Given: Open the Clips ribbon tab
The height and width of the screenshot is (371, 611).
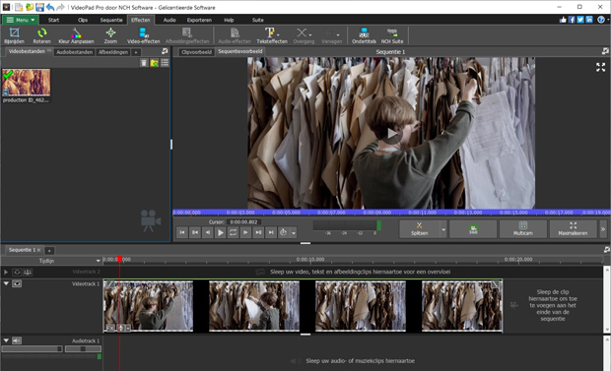Looking at the screenshot, I should click(x=83, y=20).
